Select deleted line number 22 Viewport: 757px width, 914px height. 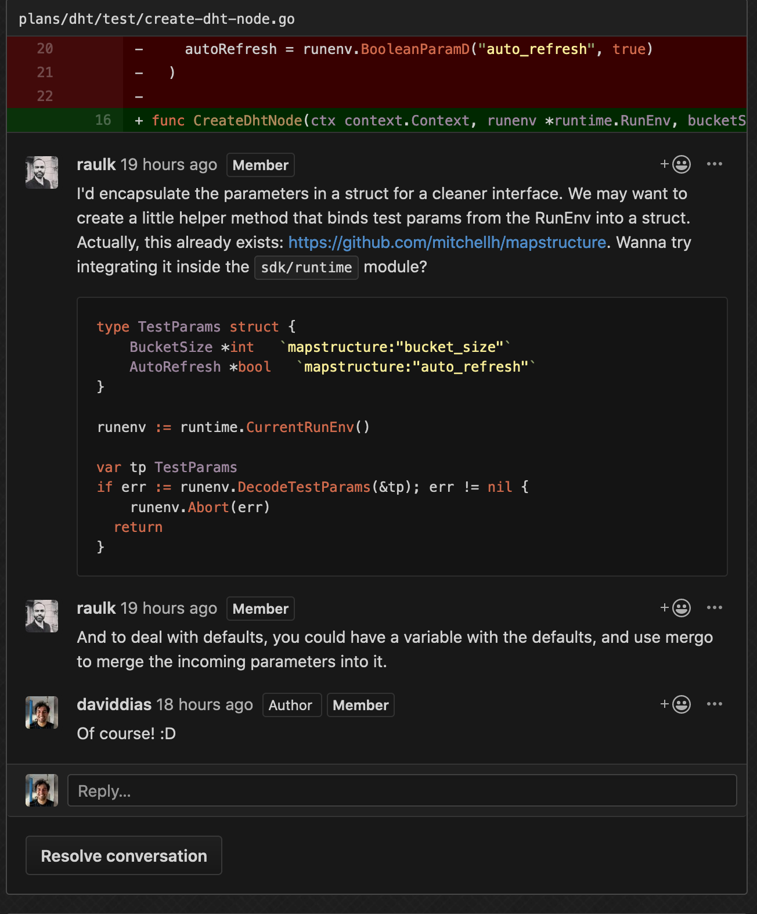(45, 96)
